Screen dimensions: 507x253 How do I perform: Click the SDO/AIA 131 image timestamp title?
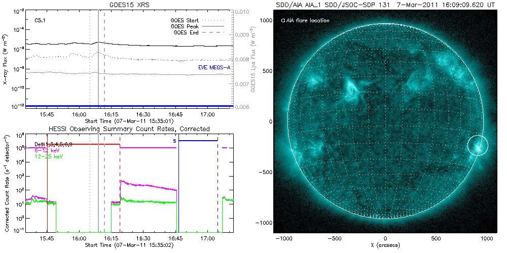click(385, 5)
